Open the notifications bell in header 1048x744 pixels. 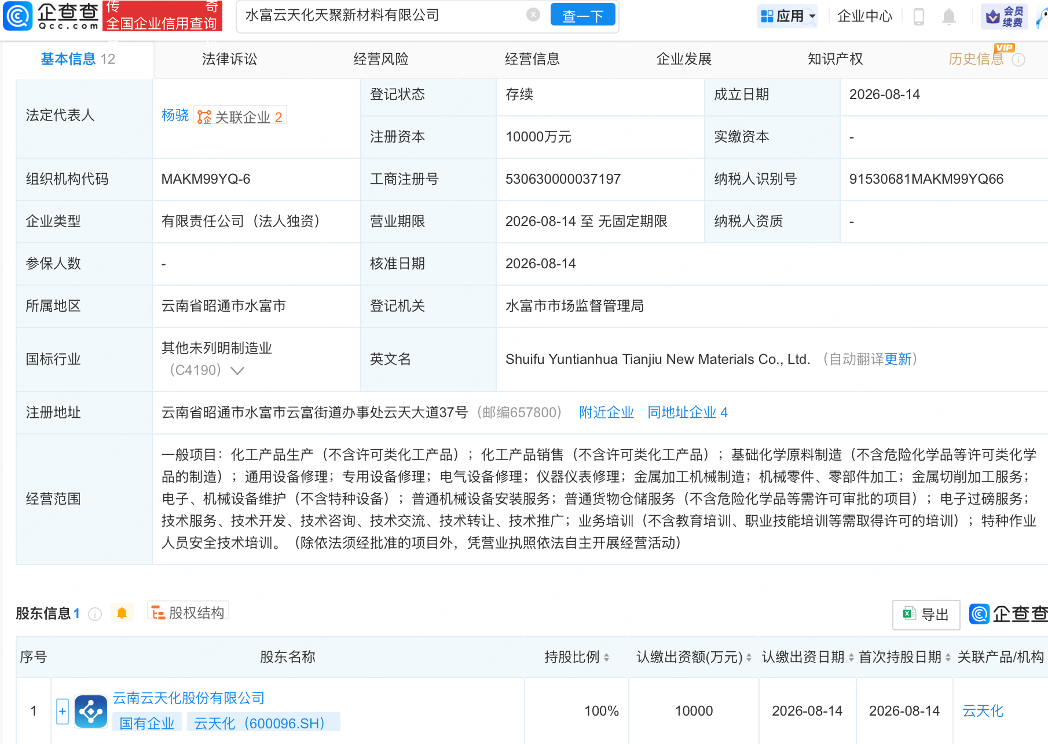(x=948, y=16)
